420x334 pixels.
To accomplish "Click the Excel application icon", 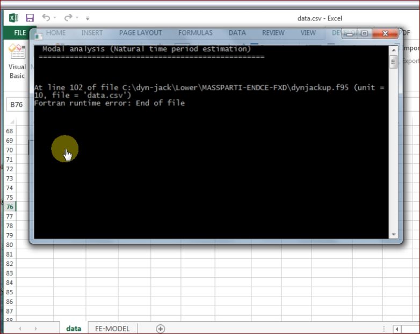I will click(x=13, y=18).
